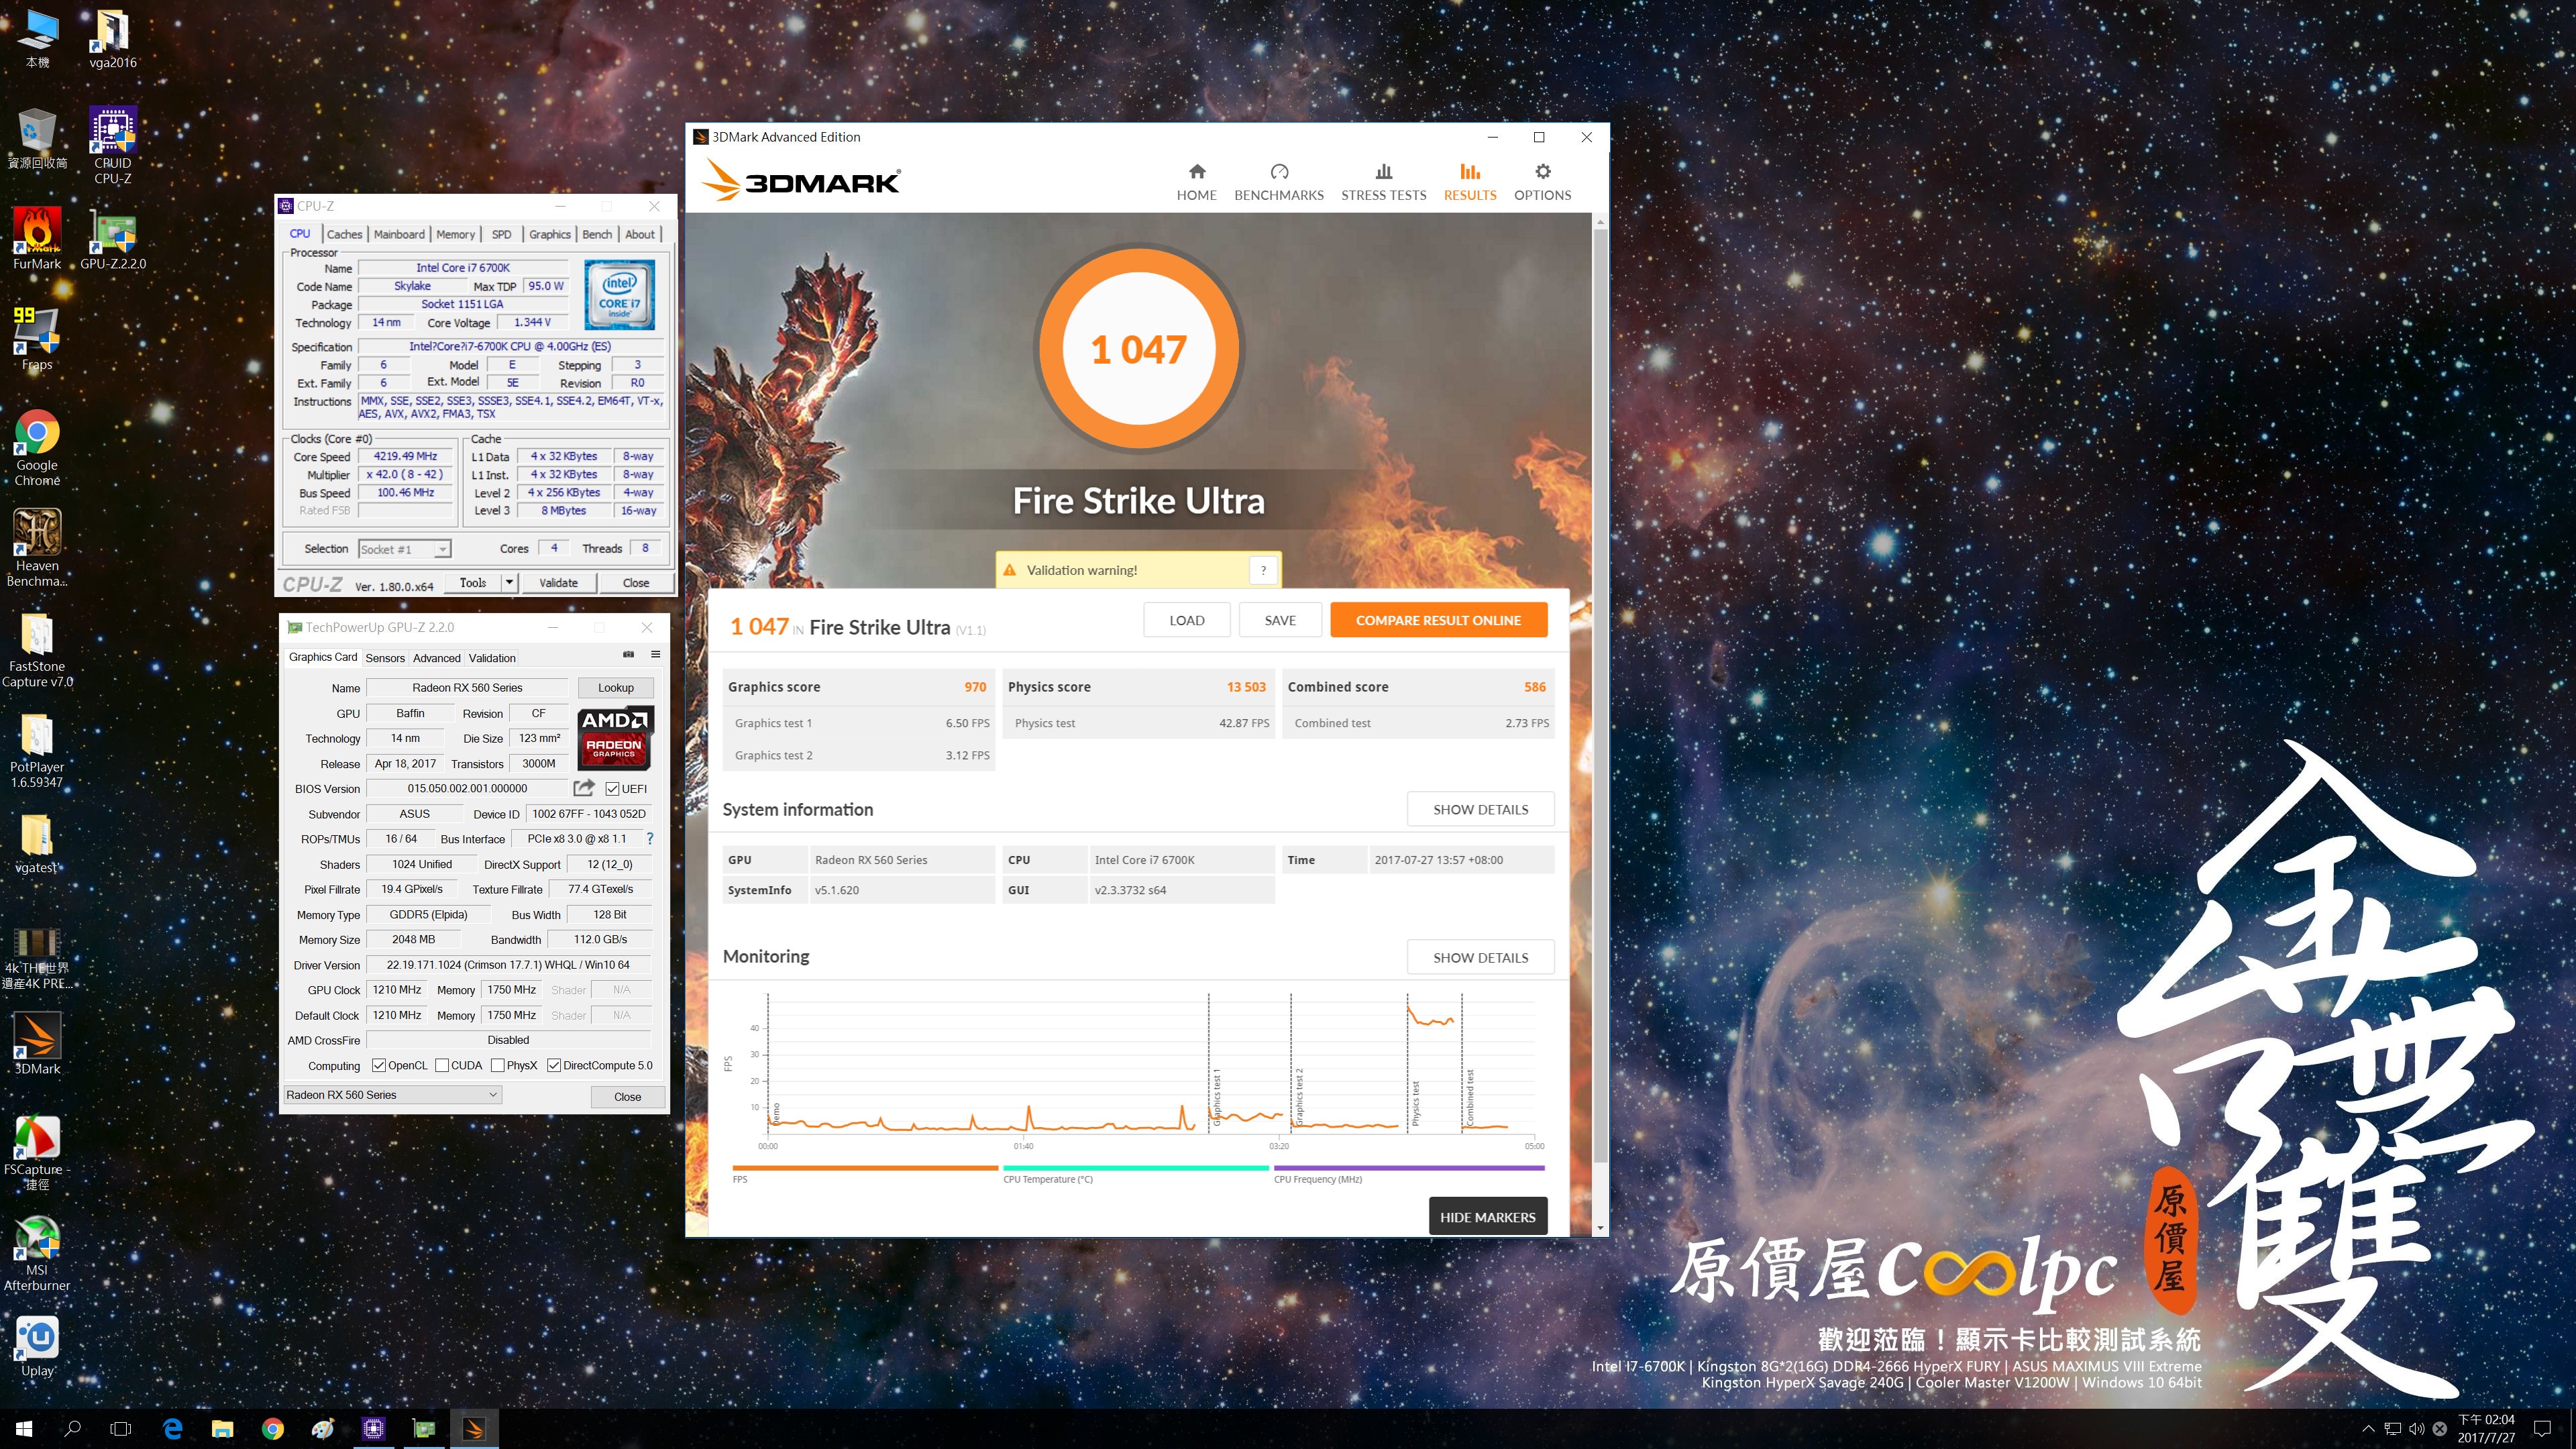Click the Validate button in CPU-Z
Image resolution: width=2576 pixels, height=1449 pixels.
pyautogui.click(x=558, y=582)
